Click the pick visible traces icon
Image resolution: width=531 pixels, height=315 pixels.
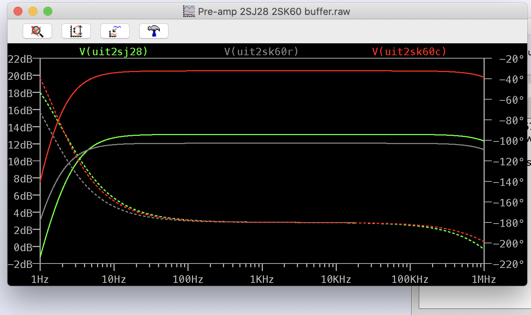click(115, 31)
